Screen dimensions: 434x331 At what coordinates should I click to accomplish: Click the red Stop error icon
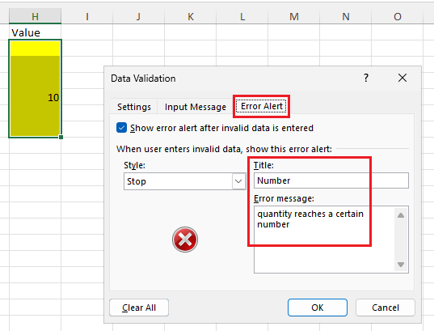(185, 240)
